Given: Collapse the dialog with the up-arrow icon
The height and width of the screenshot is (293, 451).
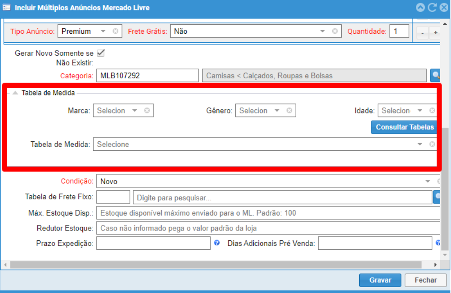Looking at the screenshot, I should (420, 8).
